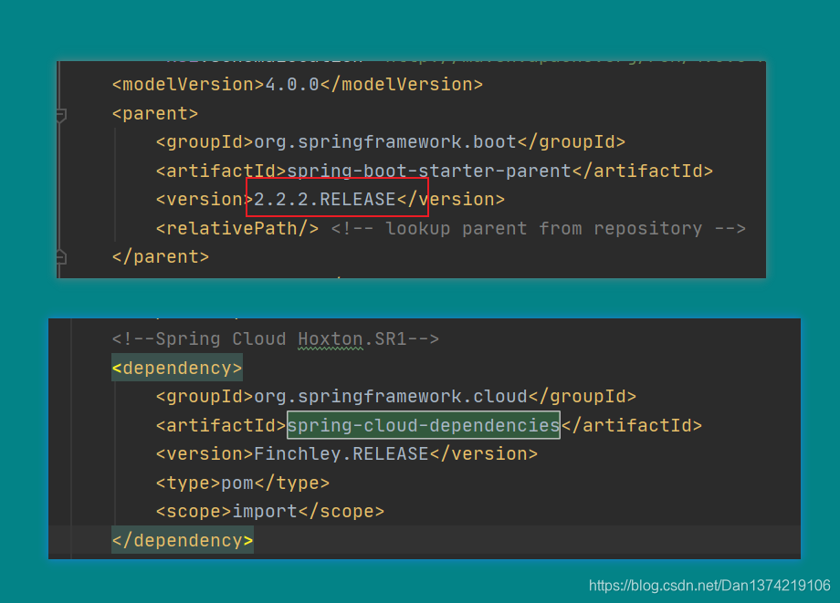Screen dimensions: 840x603
Task: Click the highlighted opening <dependency> tag
Action: click(177, 369)
